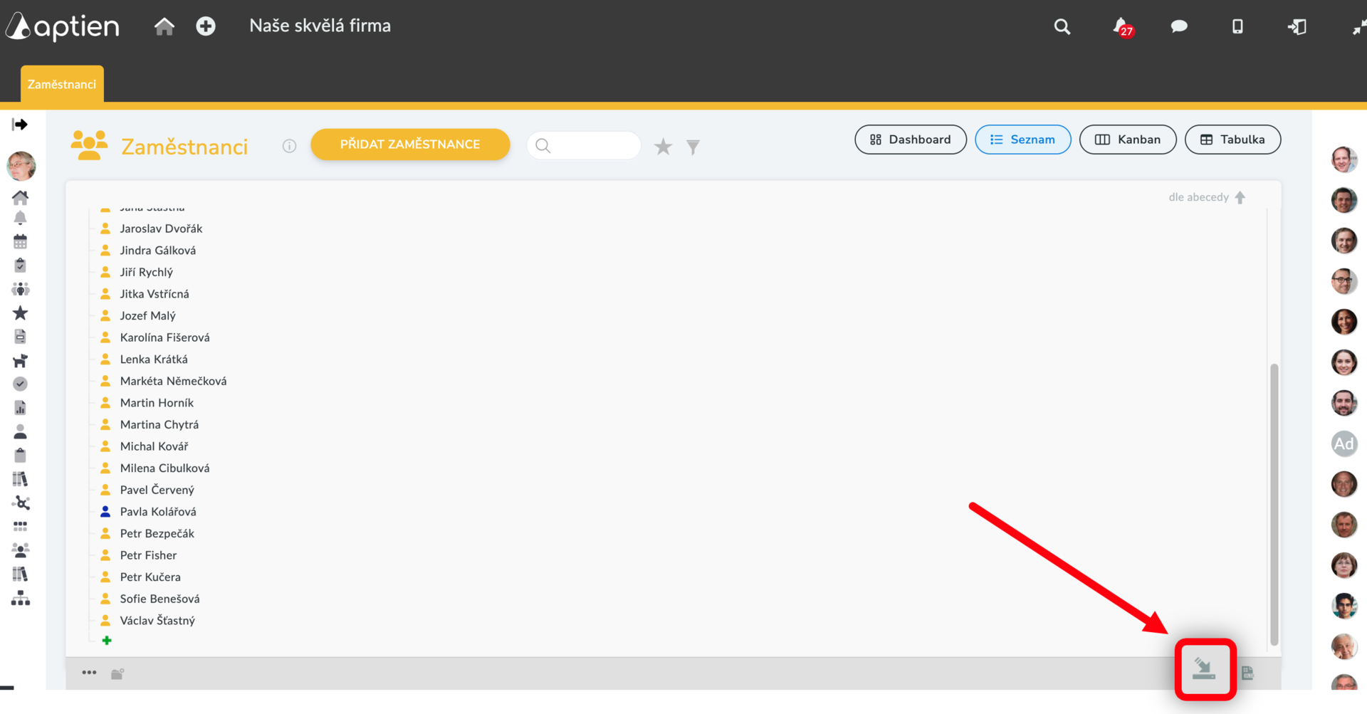The width and height of the screenshot is (1367, 714).
Task: Open the Dashboard view
Action: [x=911, y=140]
